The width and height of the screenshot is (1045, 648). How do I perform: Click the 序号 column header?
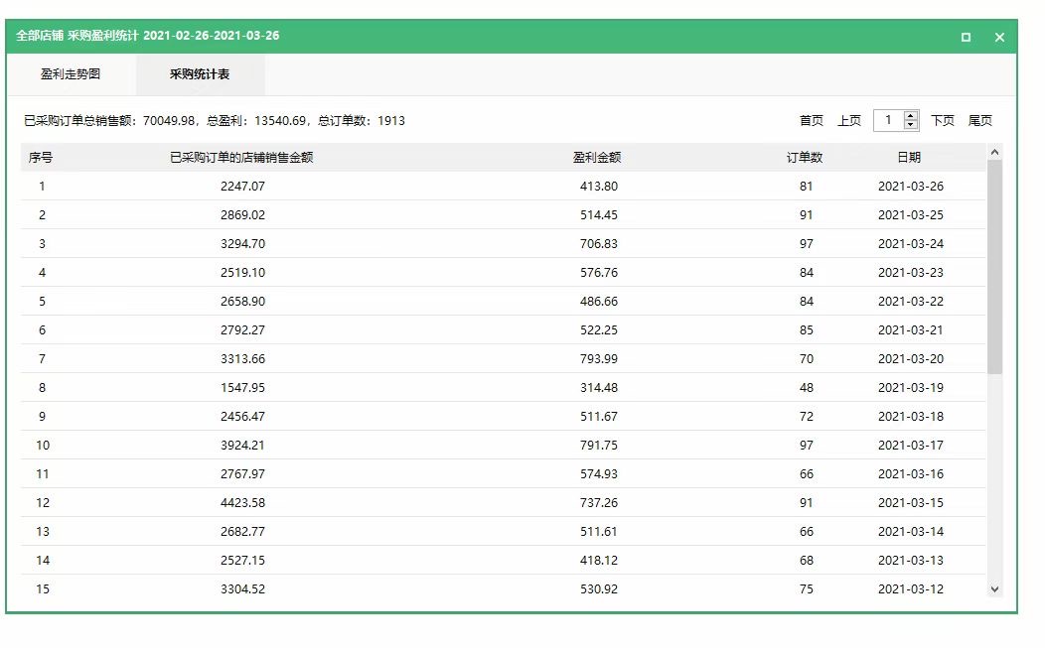[42, 156]
